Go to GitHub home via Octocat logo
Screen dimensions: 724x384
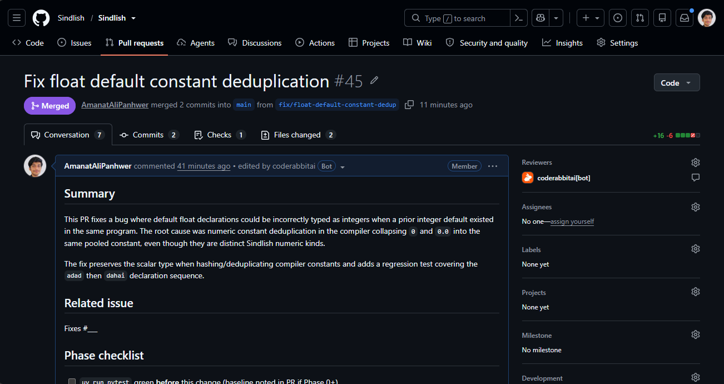click(x=41, y=18)
